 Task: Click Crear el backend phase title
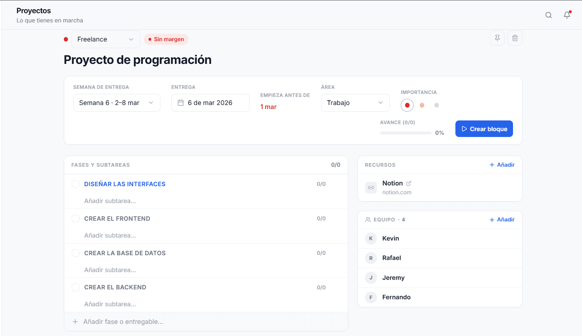pos(115,287)
